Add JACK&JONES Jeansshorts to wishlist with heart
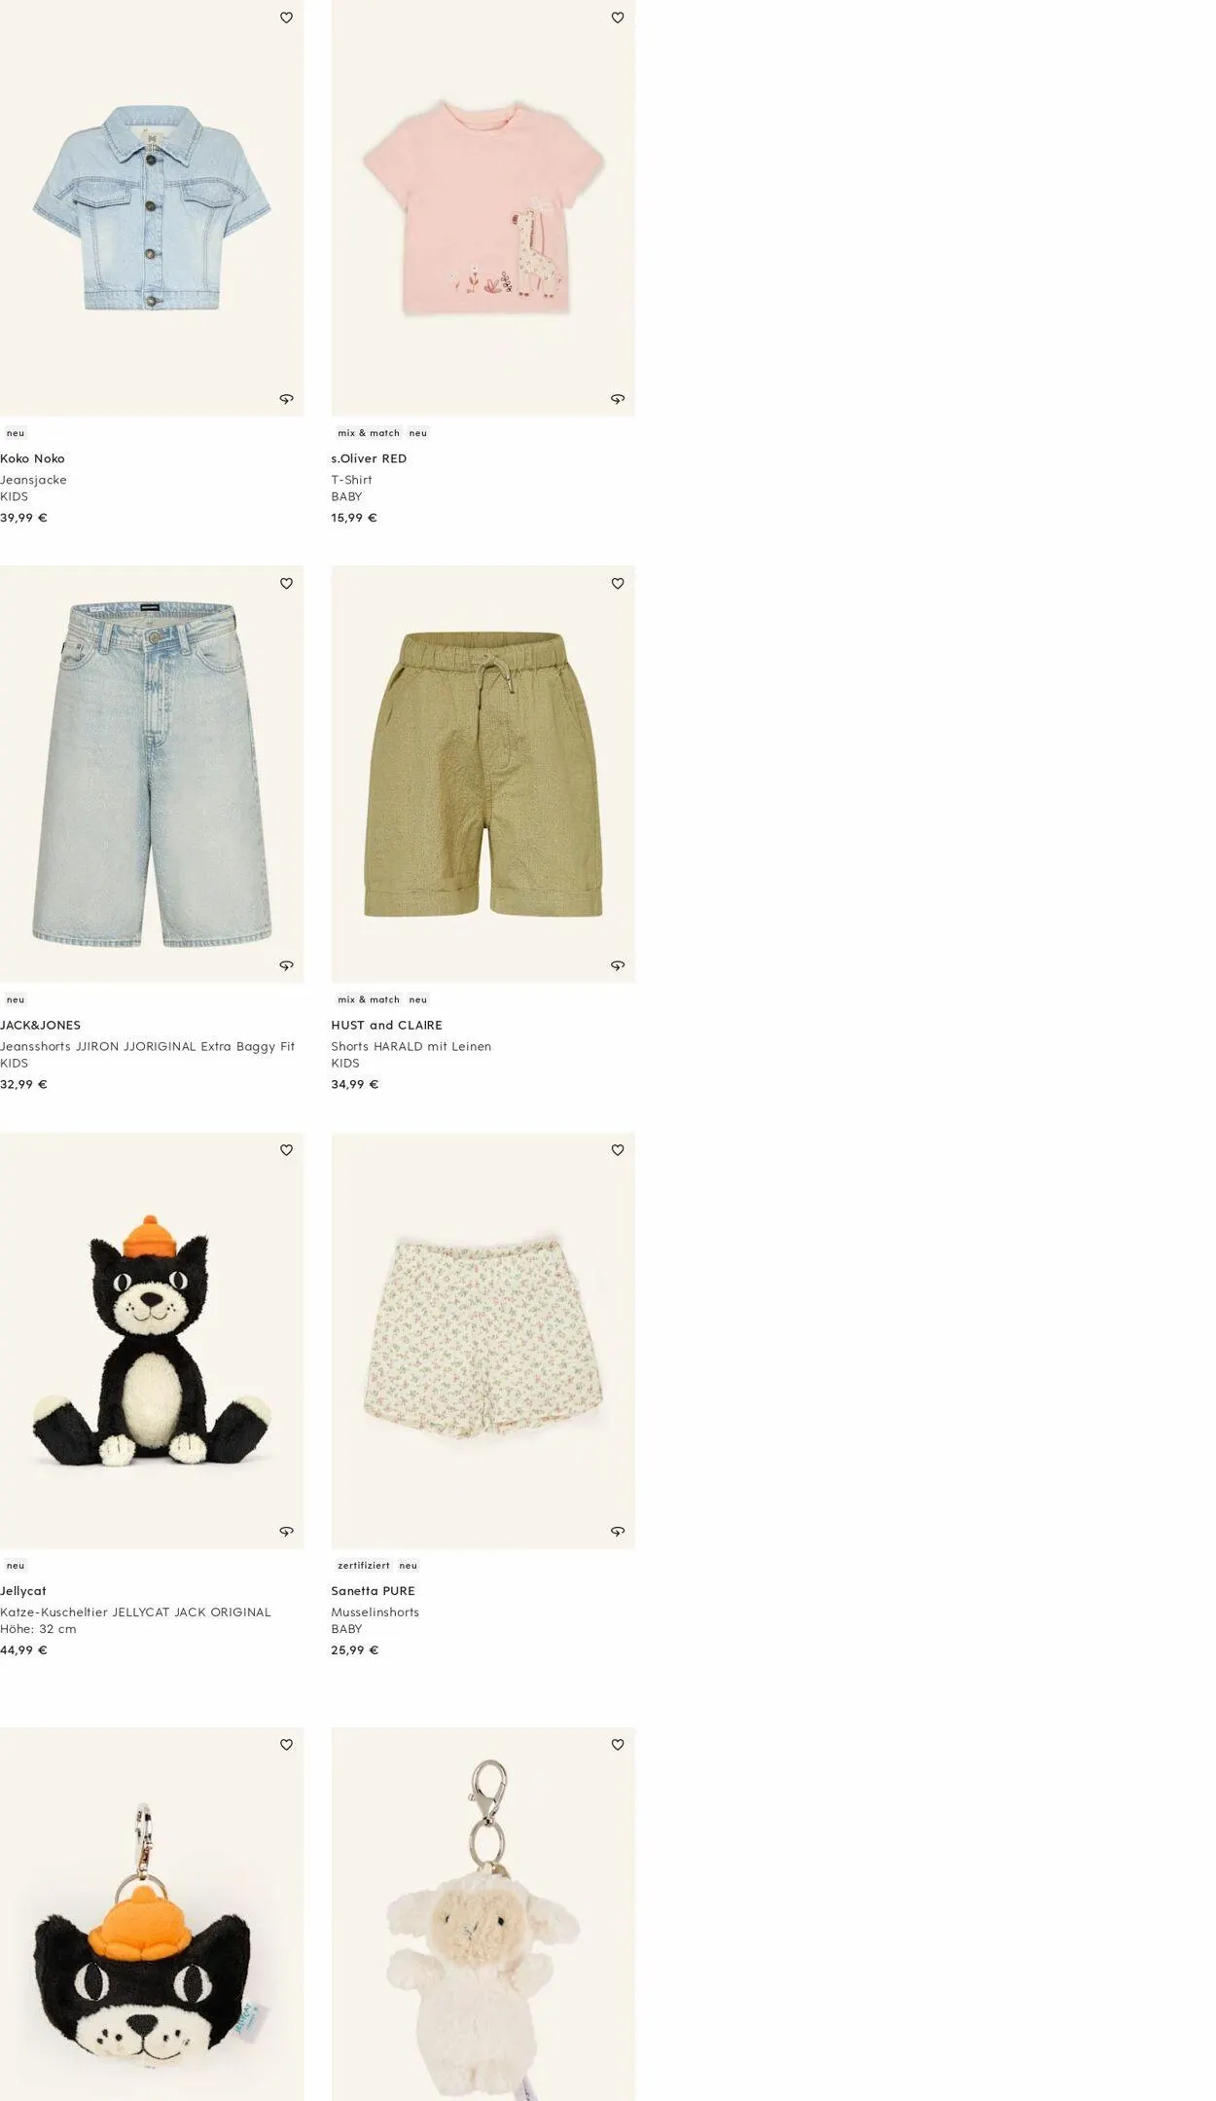The width and height of the screenshot is (1216, 2101). [x=286, y=584]
